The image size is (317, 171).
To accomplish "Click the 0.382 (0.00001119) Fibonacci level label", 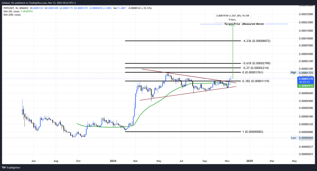I will click(x=256, y=81).
